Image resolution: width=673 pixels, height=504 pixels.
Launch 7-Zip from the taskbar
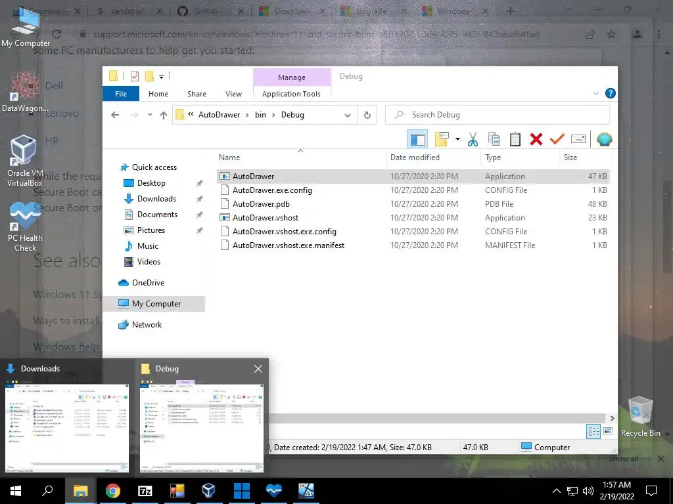[x=145, y=491]
